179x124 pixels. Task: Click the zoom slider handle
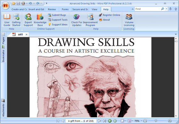pyautogui.click(x=156, y=121)
